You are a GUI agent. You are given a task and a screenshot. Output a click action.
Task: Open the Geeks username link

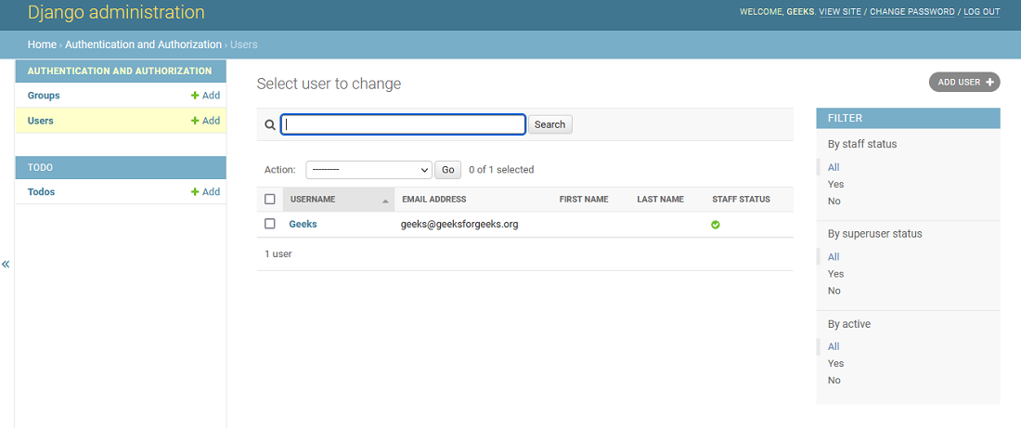pos(303,224)
